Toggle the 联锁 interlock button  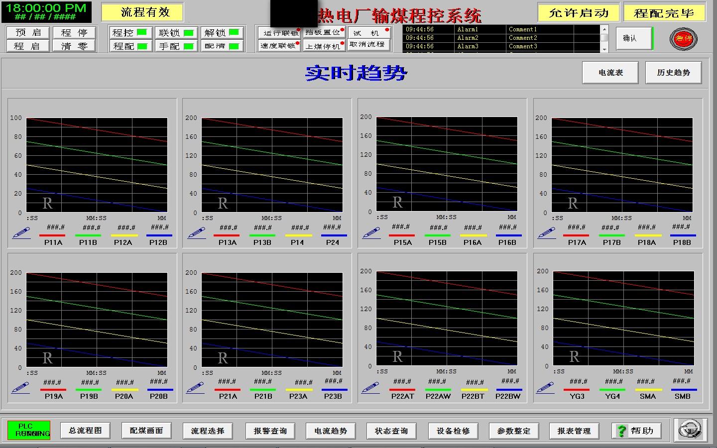(176, 33)
